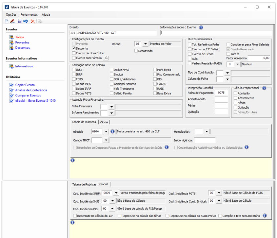This screenshot has width=277, height=238.
Task: Check the Quitação proportional calculation box
Action: 235,108
